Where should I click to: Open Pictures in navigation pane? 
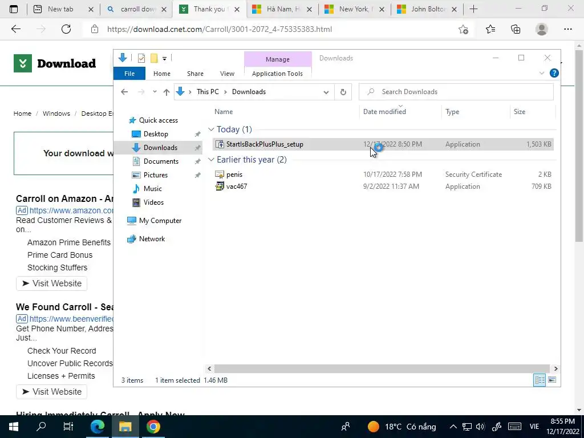155,175
